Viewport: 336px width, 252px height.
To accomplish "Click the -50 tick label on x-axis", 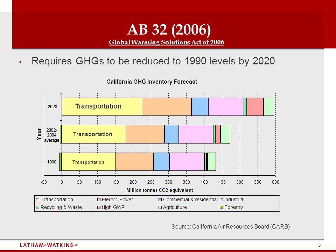I will click(x=44, y=182).
